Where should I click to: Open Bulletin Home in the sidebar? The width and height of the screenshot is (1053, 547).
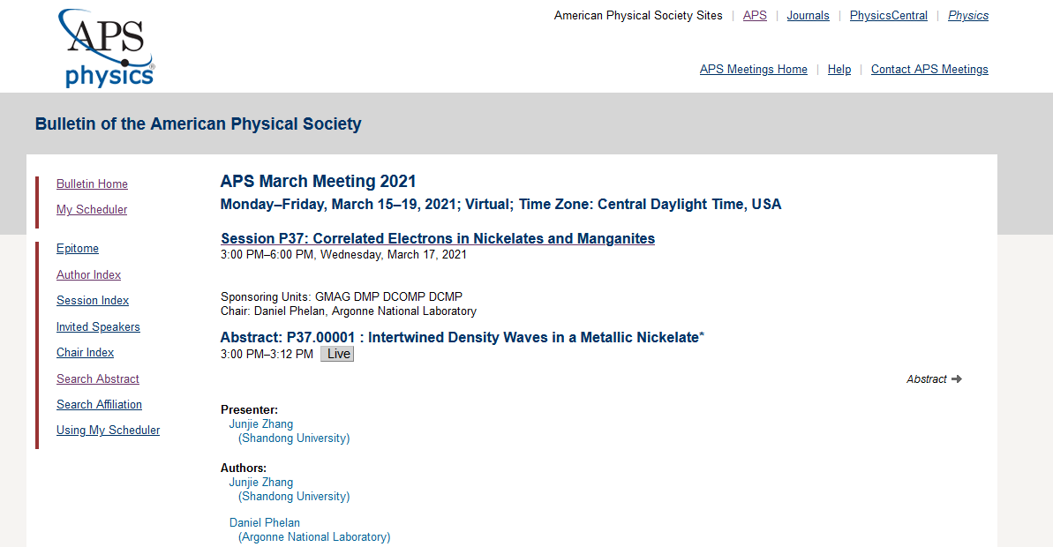(92, 184)
